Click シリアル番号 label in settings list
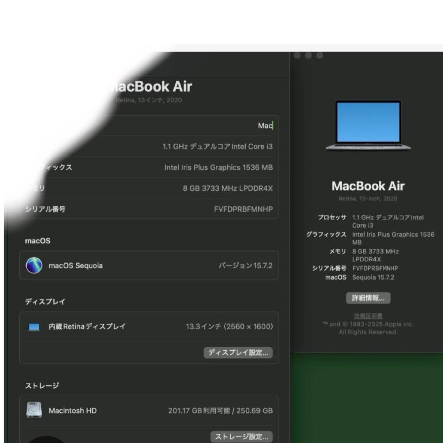The image size is (443, 443). pos(45,209)
